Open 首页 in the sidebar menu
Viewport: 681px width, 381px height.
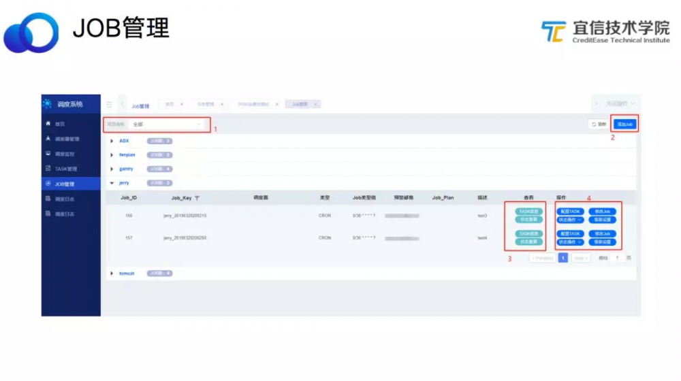(x=60, y=124)
